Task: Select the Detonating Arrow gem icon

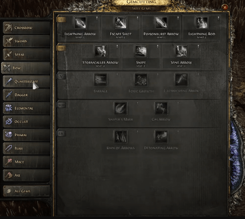Action: coord(161,137)
